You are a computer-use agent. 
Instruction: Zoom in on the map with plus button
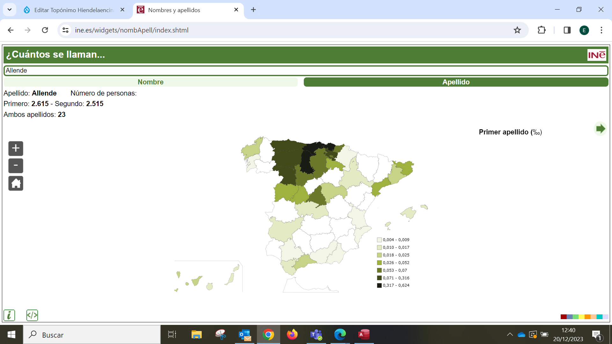[x=16, y=148]
